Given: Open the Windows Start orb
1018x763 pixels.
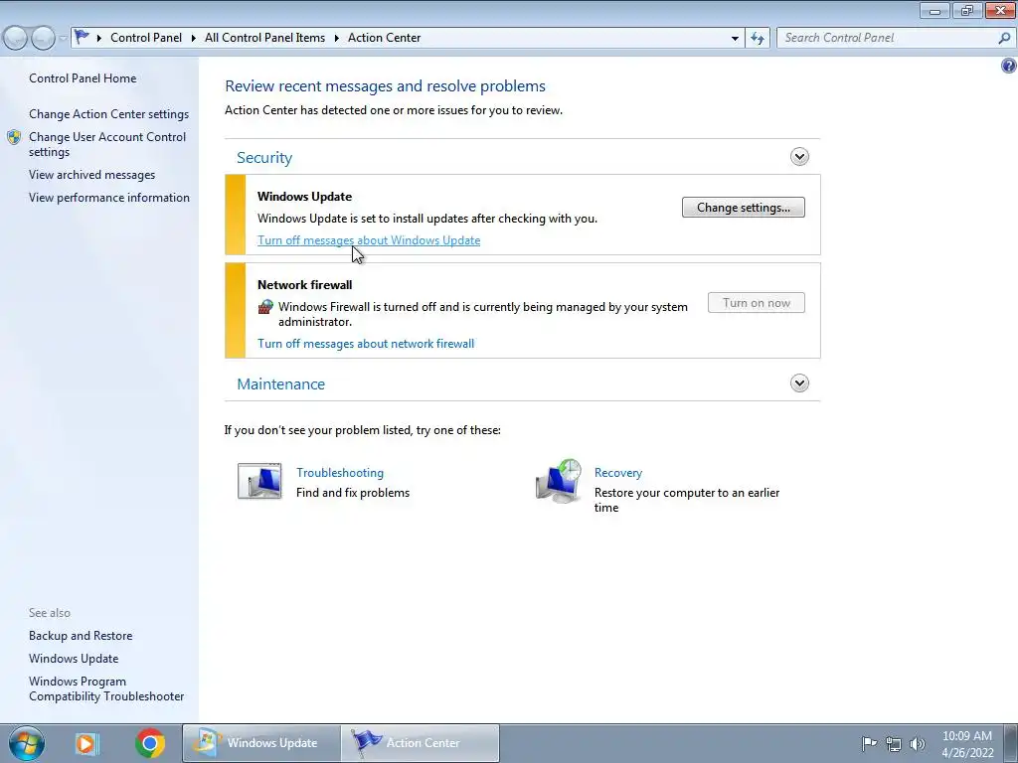Looking at the screenshot, I should 26,743.
